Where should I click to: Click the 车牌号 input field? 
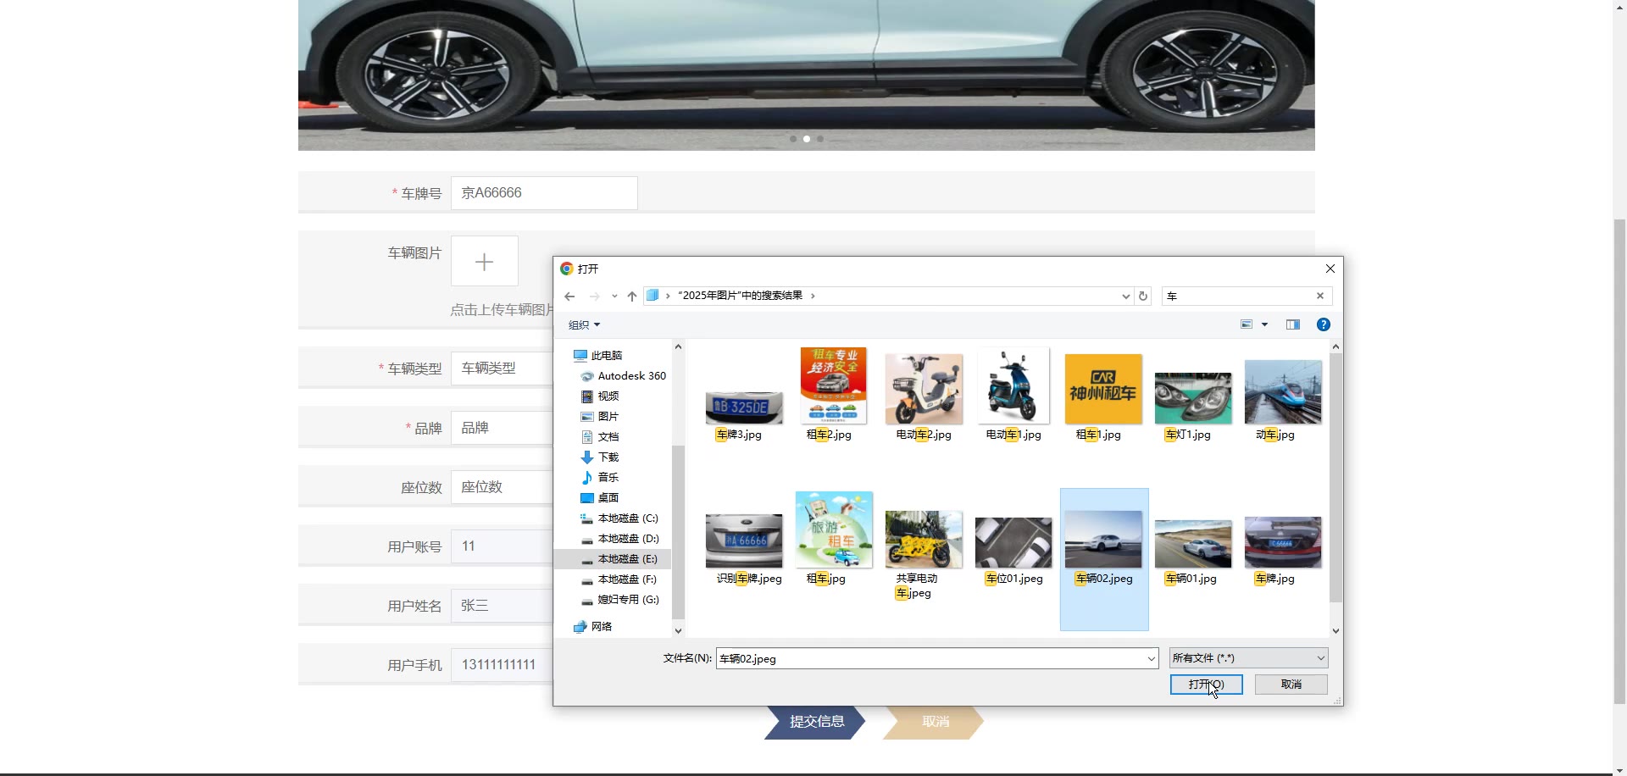(544, 193)
